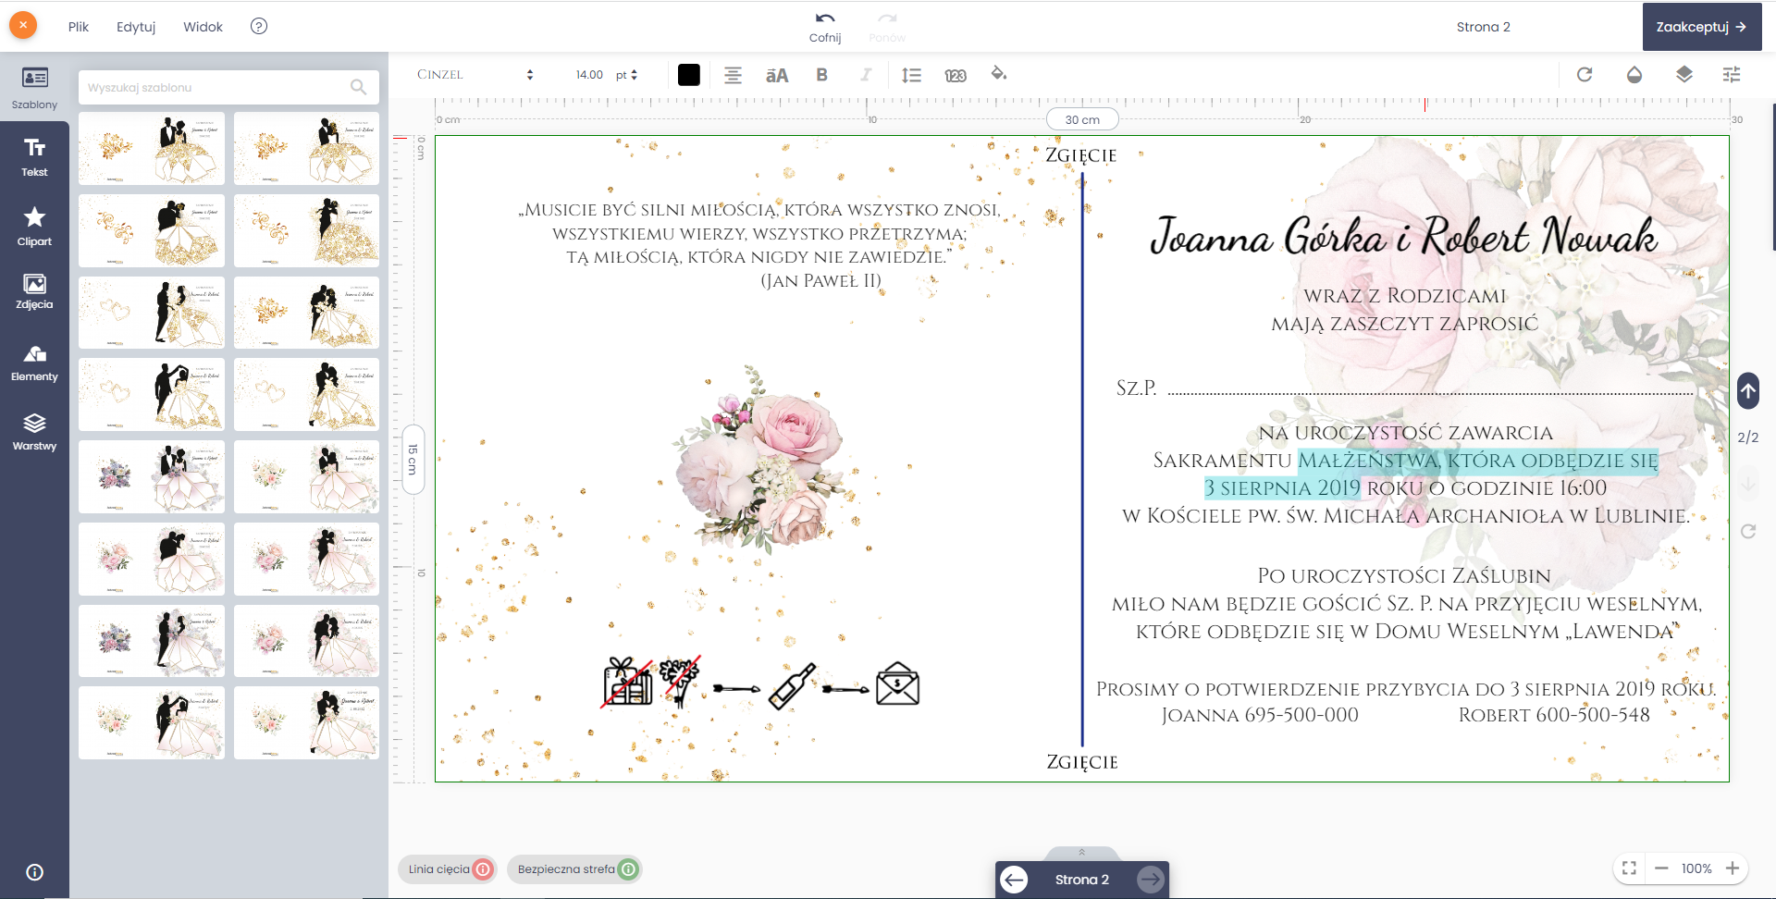This screenshot has width=1776, height=899.
Task: Change the pt font size unit
Action: coord(627,75)
